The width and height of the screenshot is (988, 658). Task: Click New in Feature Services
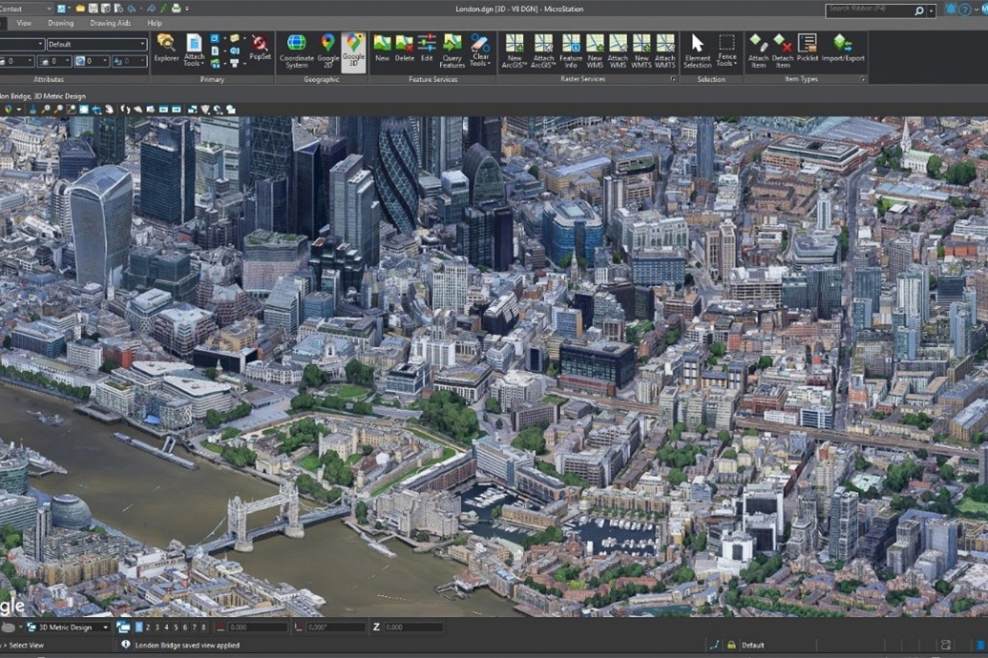[382, 48]
